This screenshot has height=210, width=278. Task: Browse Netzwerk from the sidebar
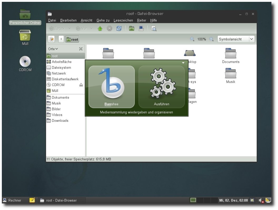tap(66, 73)
